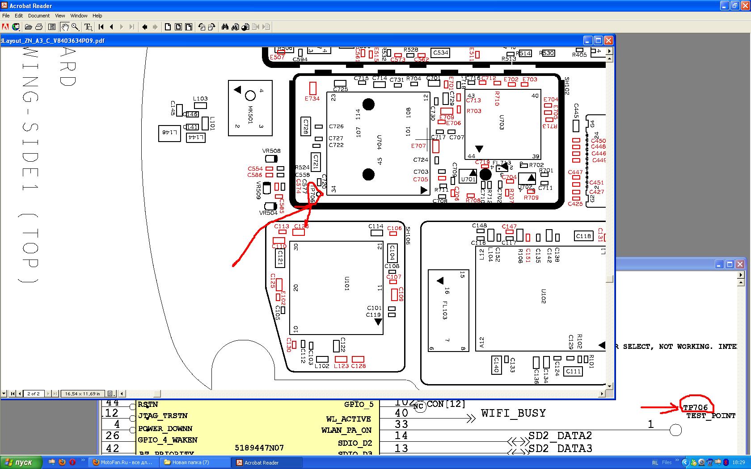Click the Find binoculars icon

[225, 27]
